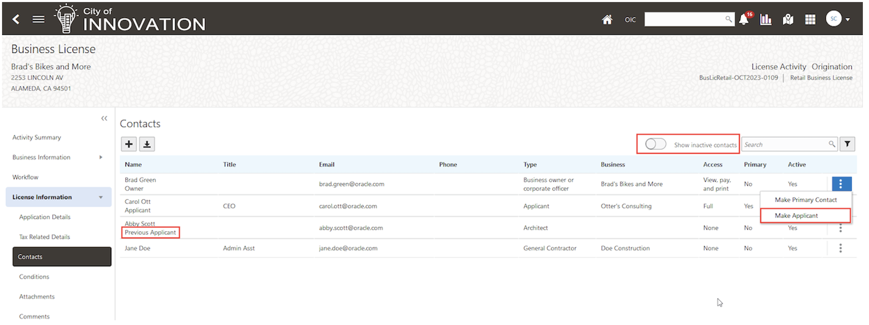The image size is (869, 325).
Task: Sort by Email column header
Action: click(326, 165)
